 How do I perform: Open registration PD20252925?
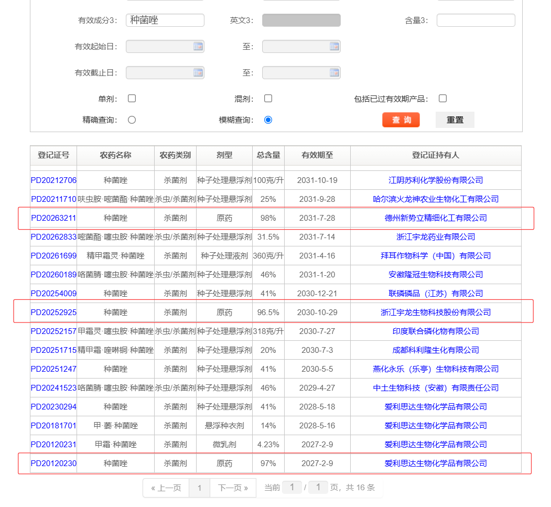[x=53, y=312]
